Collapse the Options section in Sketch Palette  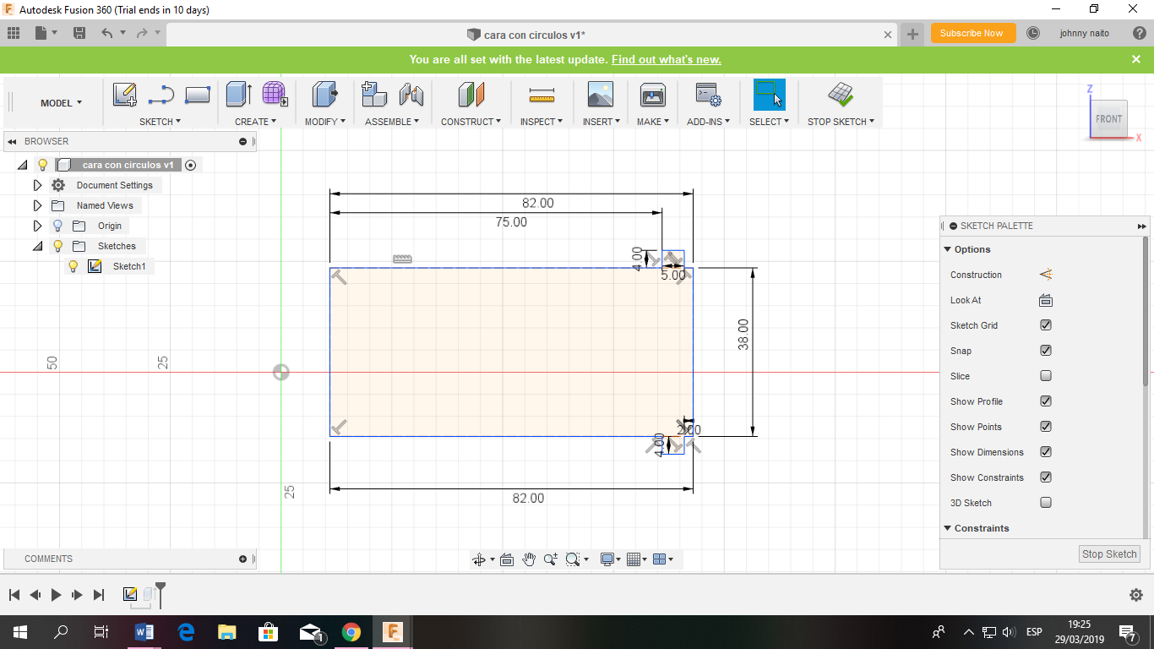[x=948, y=249]
